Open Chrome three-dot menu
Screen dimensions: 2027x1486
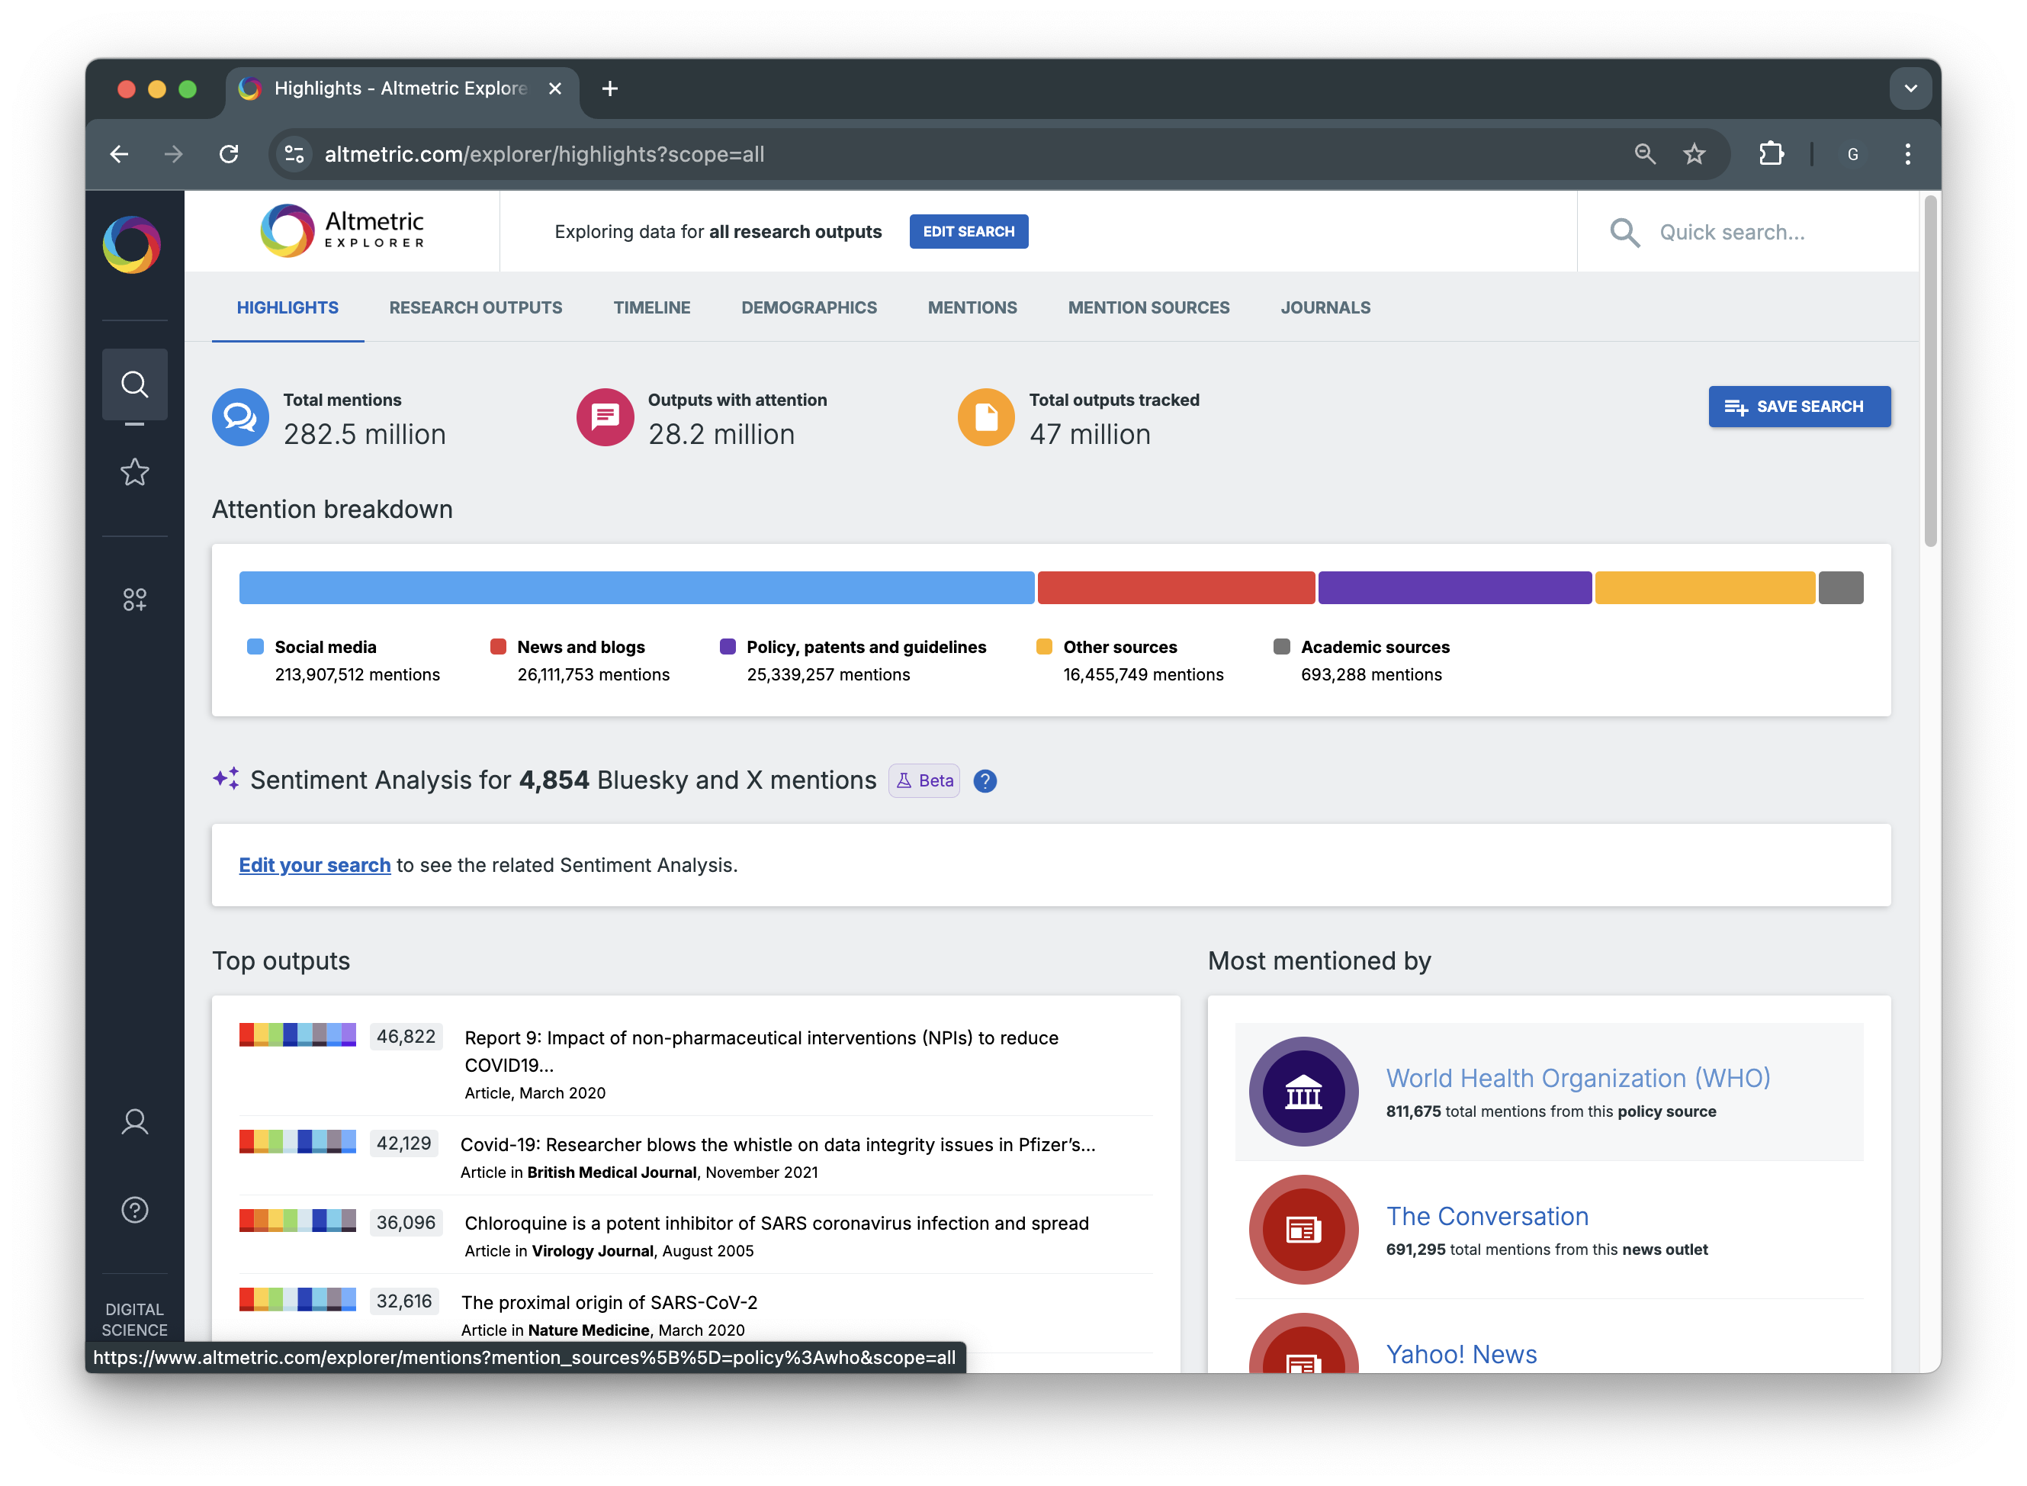[x=1907, y=154]
